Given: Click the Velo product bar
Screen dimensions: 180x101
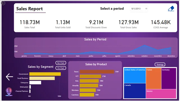Looking at the screenshot, I should click(x=89, y=81).
